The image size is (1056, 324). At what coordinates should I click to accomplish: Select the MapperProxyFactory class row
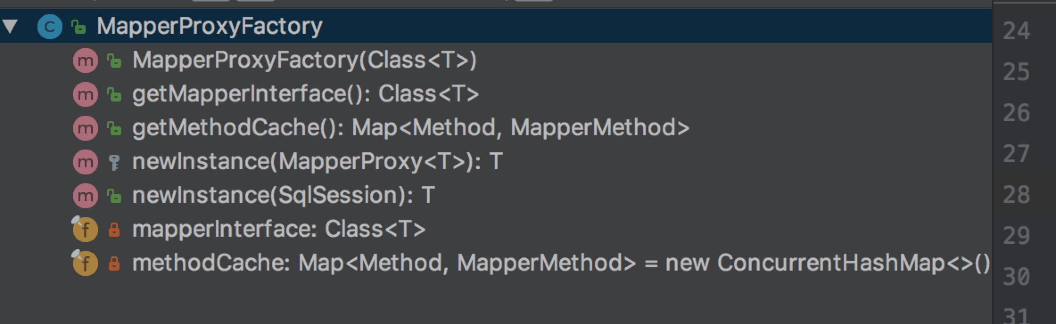click(496, 26)
